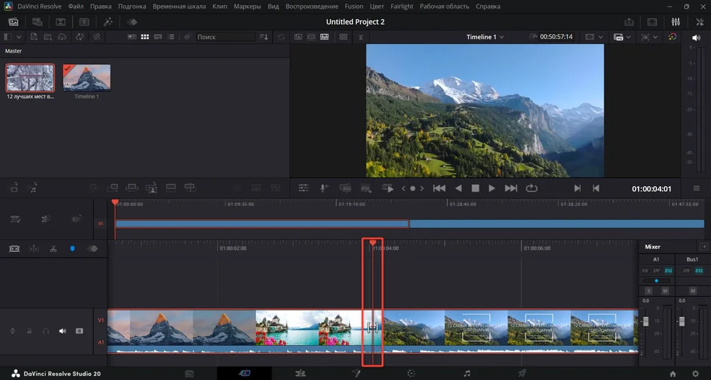Open the Effects magic wand icon
This screenshot has width=711, height=380.
coord(108,22)
